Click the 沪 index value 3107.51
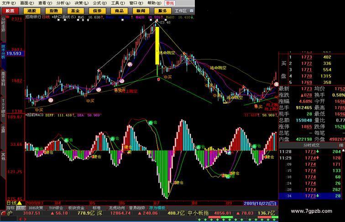The width and height of the screenshot is (345, 222). click(31, 213)
